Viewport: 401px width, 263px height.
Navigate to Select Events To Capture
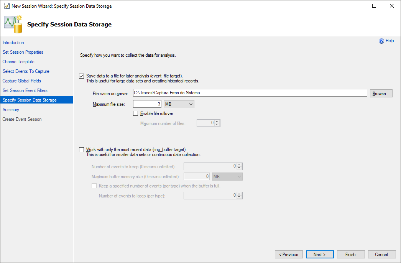pyautogui.click(x=26, y=71)
